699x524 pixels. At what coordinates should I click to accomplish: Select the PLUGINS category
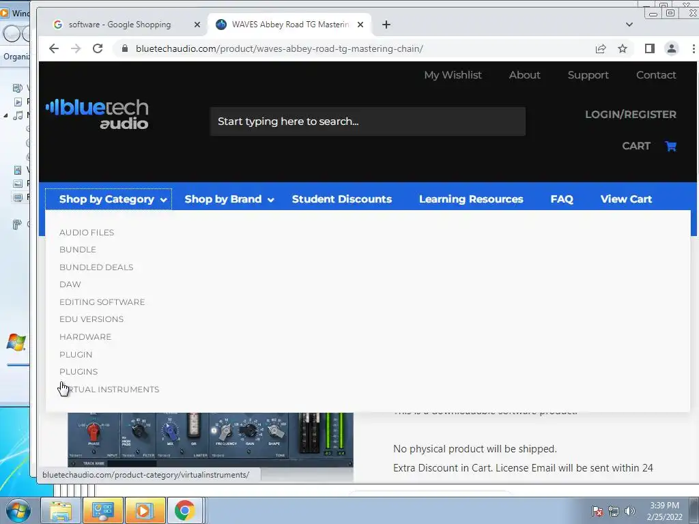coord(79,372)
